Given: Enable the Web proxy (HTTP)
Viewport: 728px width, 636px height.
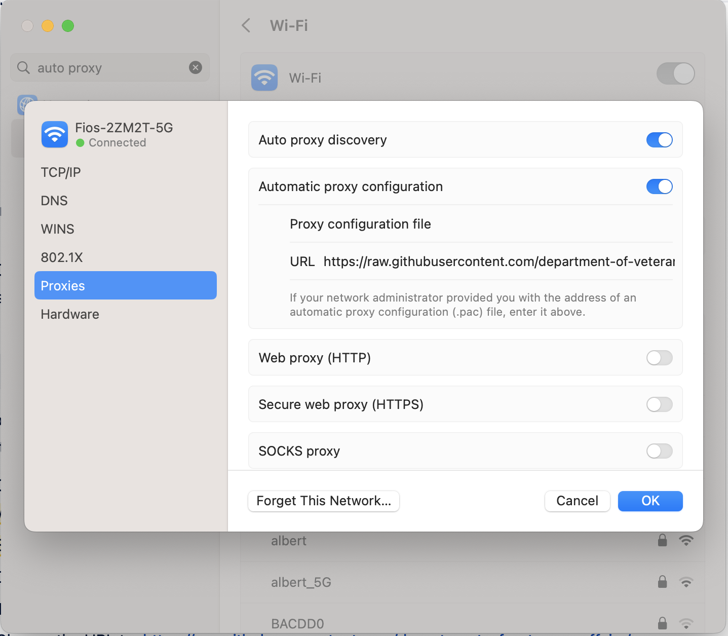Looking at the screenshot, I should coord(659,358).
